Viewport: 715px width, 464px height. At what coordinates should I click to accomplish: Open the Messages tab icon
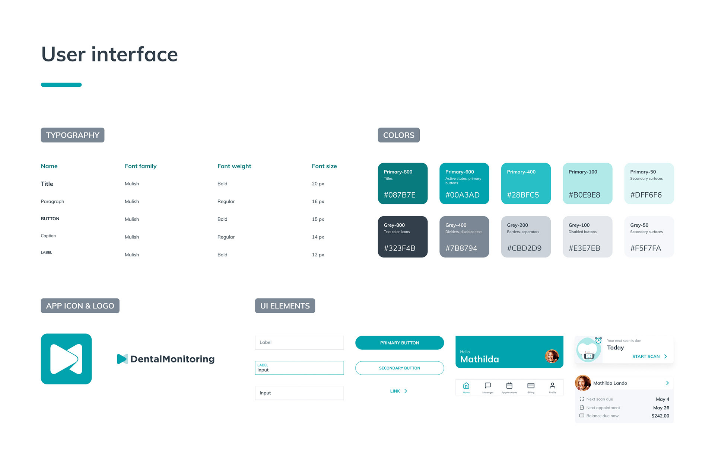click(x=488, y=387)
